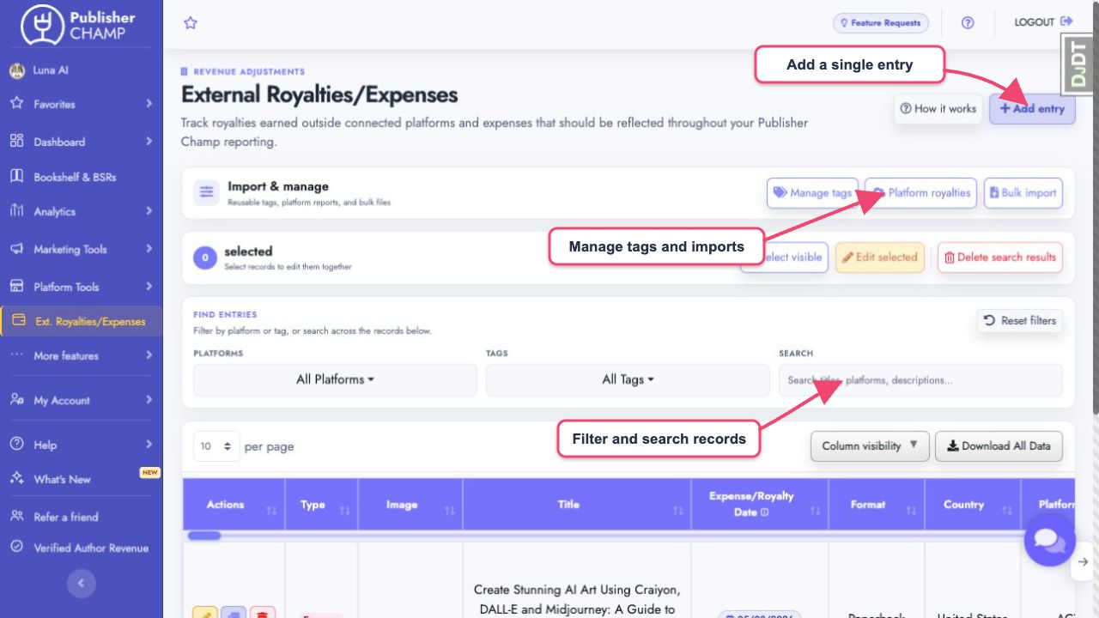
Task: Click the right arrow at the table edge
Action: pos(1083,562)
